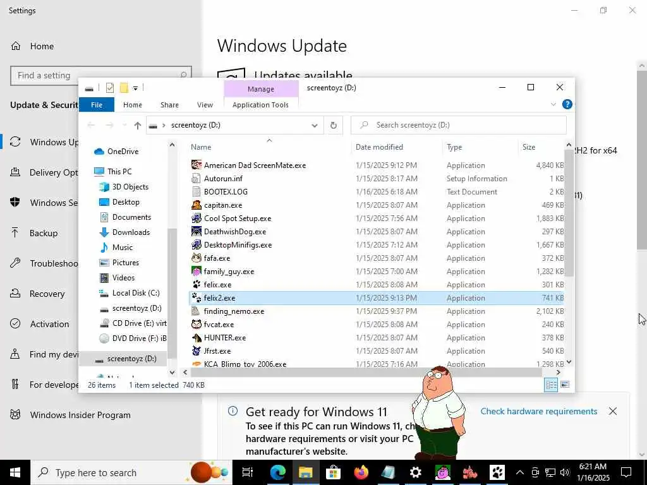
Task: Select the felix.exe paw icon
Action: pos(197,285)
